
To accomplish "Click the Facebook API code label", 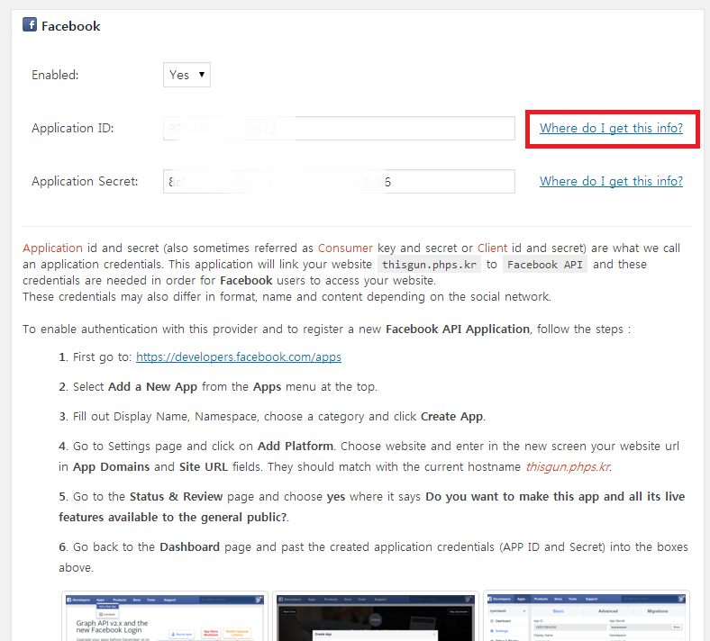I will pyautogui.click(x=545, y=265).
